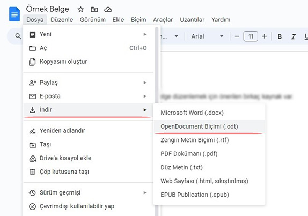Open the Ekle menu
308x216 pixels.
pyautogui.click(x=118, y=20)
